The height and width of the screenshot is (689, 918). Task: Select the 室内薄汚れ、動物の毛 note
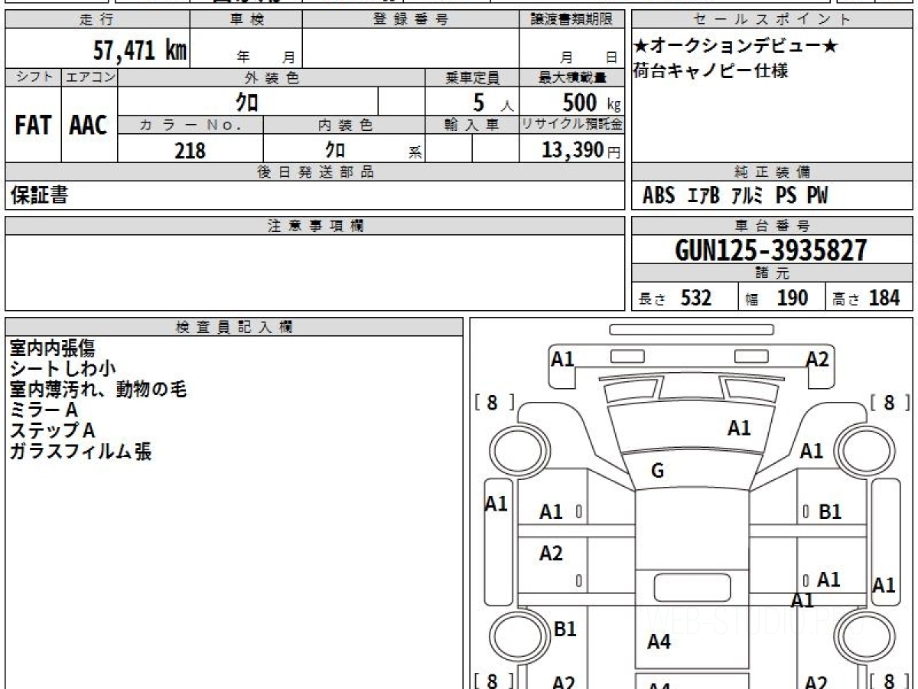tap(98, 390)
